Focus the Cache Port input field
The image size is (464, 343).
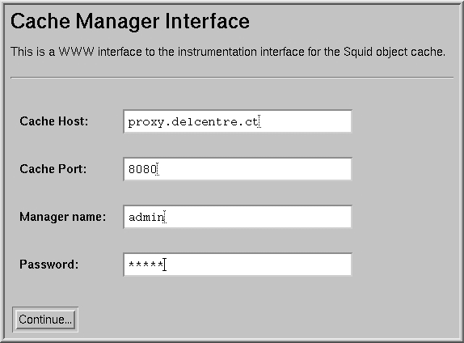238,169
